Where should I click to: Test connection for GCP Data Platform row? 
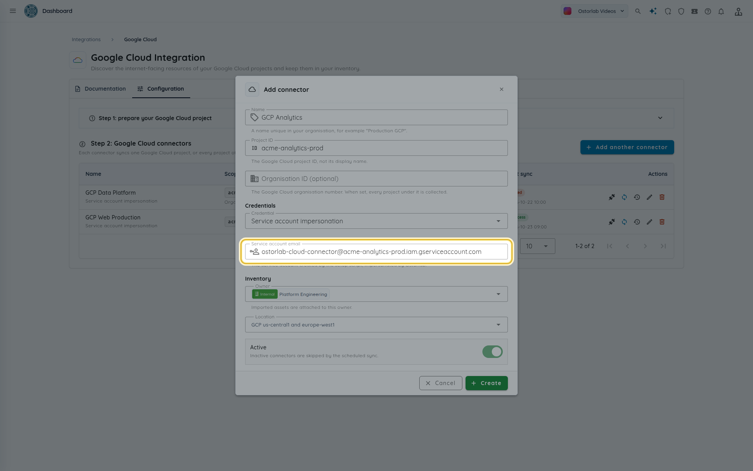(612, 197)
